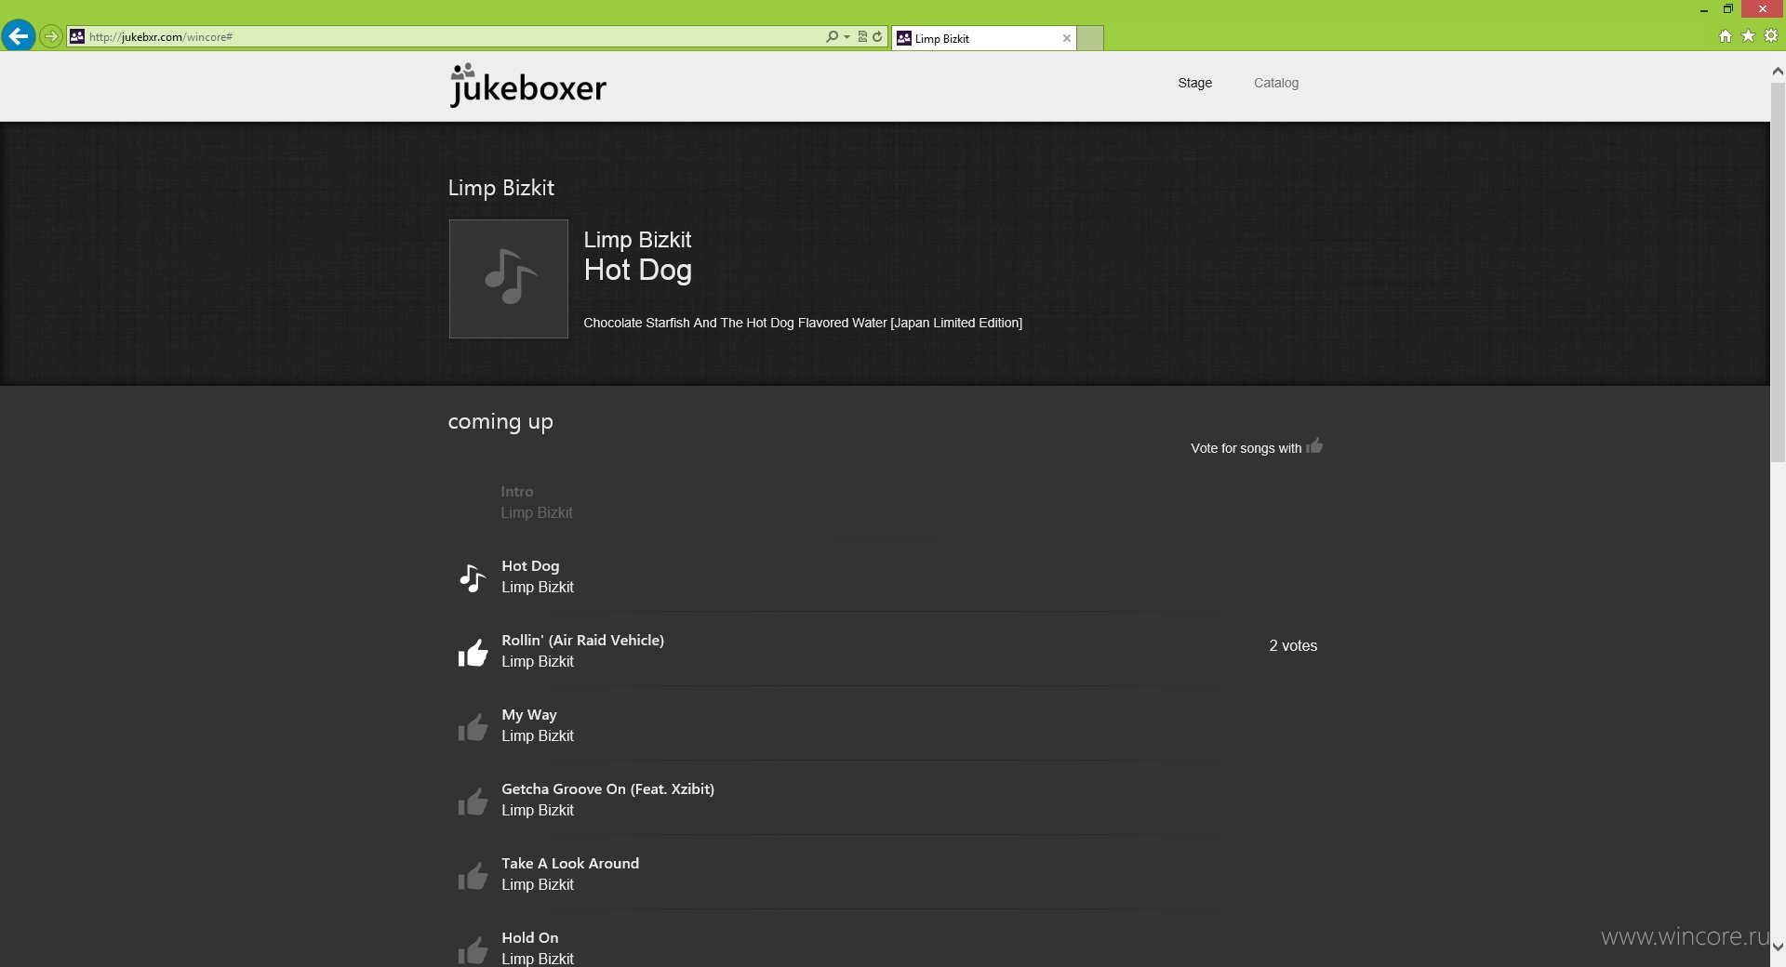Image resolution: width=1786 pixels, height=967 pixels.
Task: Click the page scrollbar down arrow
Action: [1778, 947]
